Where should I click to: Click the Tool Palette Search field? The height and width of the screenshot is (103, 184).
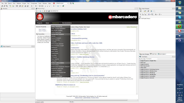(152, 59)
